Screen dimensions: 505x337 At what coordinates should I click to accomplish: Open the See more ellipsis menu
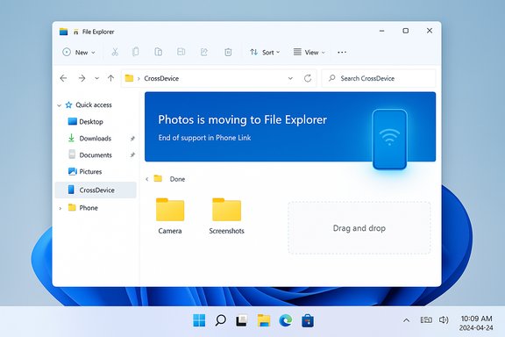coord(342,53)
